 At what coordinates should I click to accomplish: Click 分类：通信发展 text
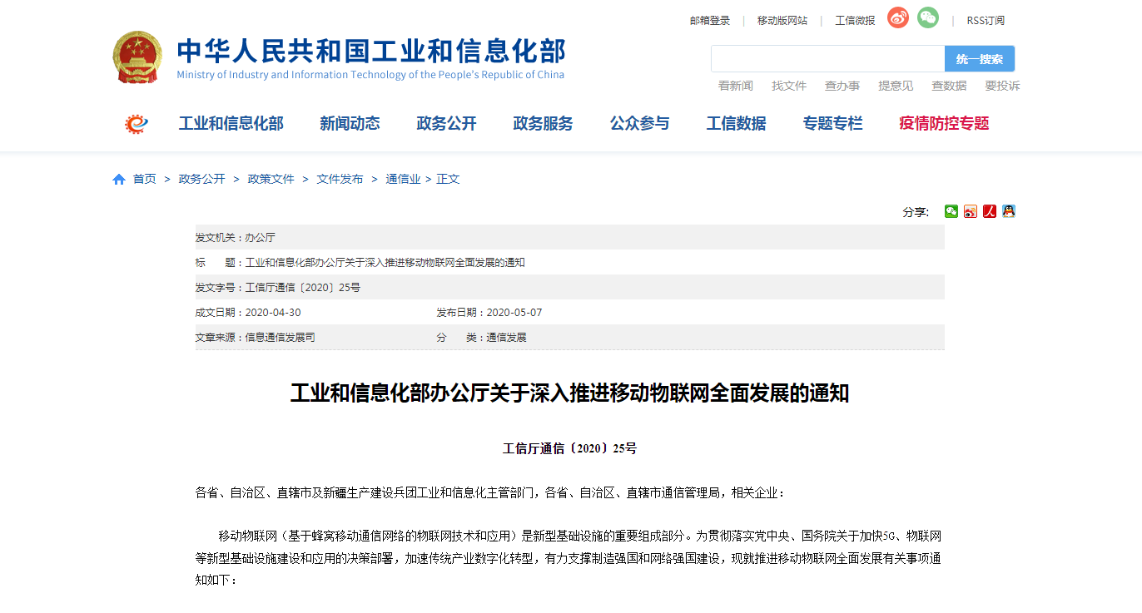[482, 338]
